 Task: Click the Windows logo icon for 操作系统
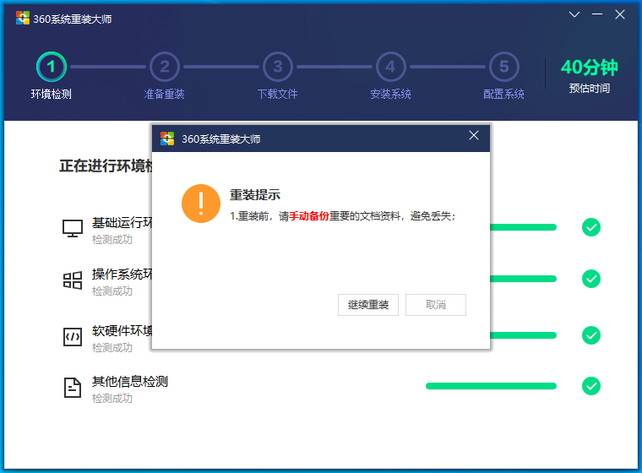click(73, 280)
